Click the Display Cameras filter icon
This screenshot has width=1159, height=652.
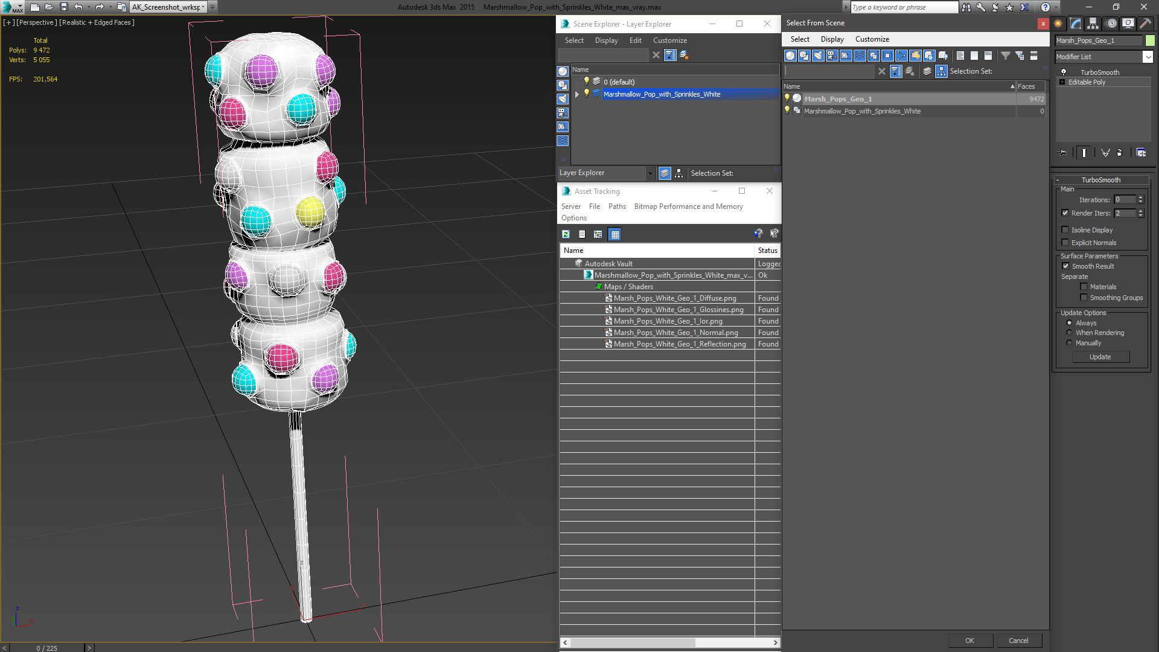tap(832, 56)
